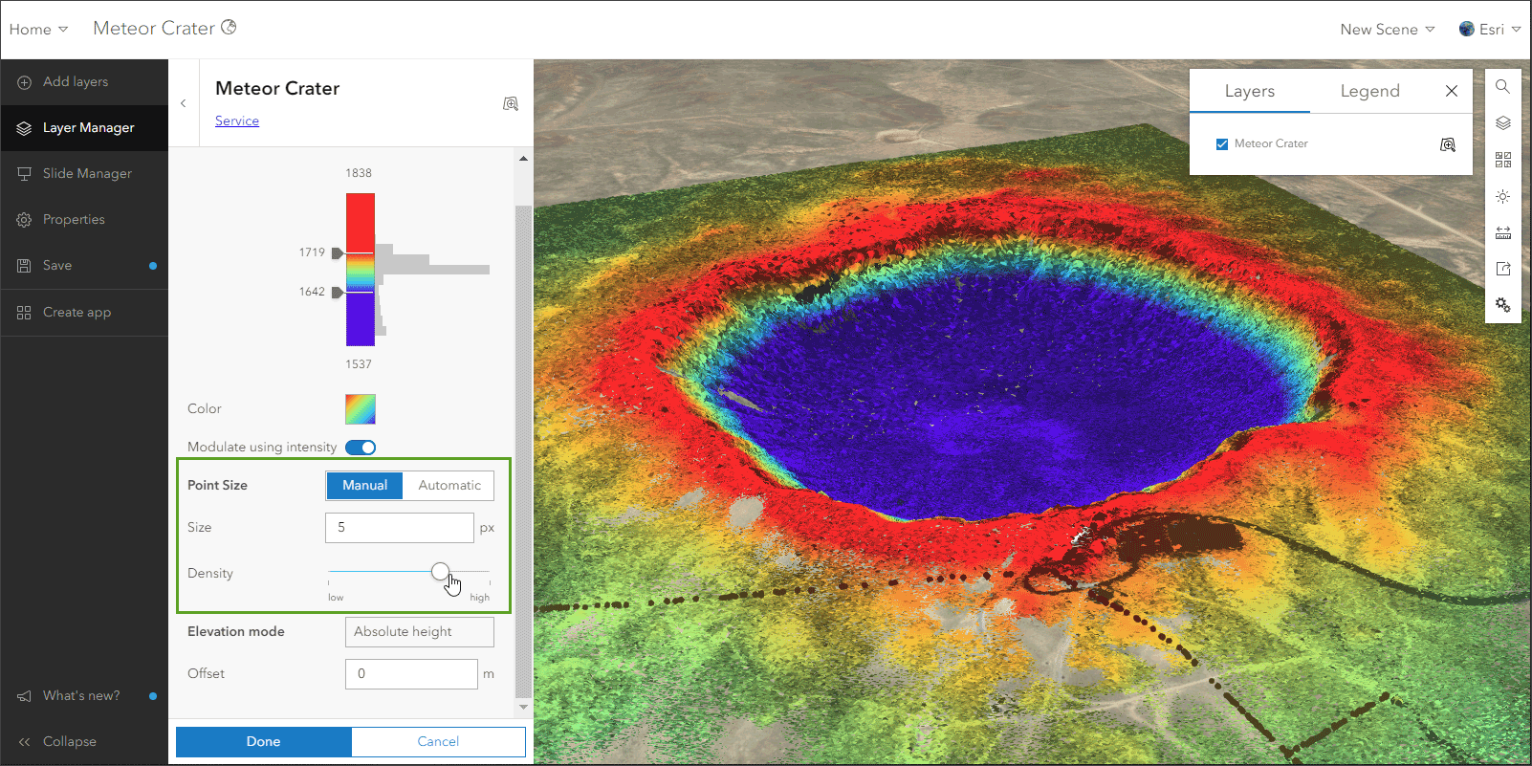Zoom to the layer from settings header
The width and height of the screenshot is (1532, 766).
(511, 103)
